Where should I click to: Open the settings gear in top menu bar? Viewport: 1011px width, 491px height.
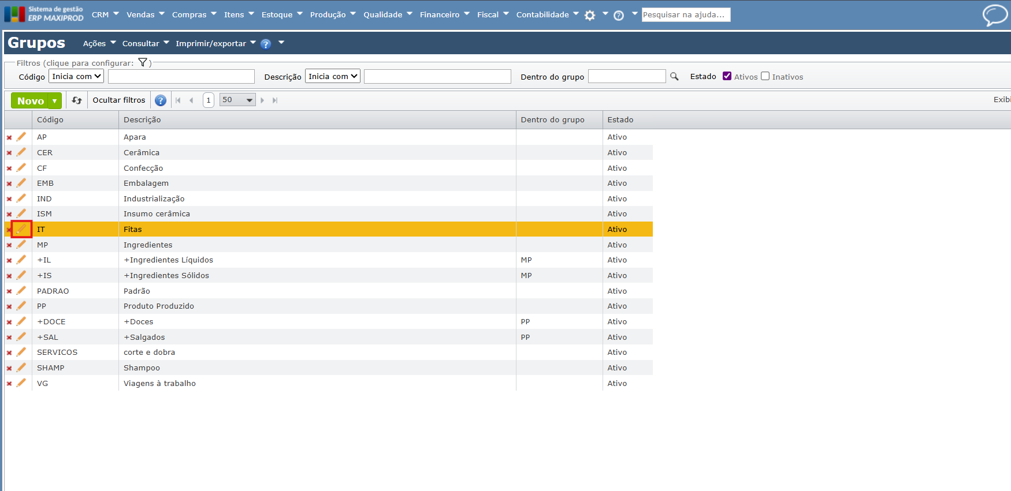click(590, 16)
